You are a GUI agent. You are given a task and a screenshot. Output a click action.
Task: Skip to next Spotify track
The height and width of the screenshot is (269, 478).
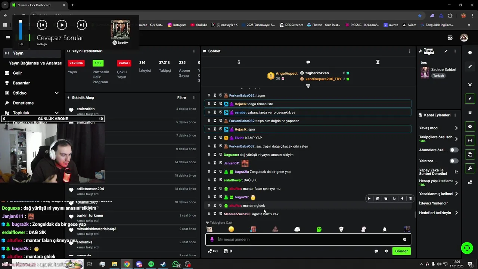[x=81, y=25]
